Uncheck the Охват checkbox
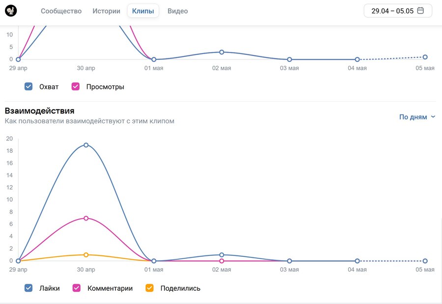This screenshot has height=304, width=442. click(x=28, y=87)
